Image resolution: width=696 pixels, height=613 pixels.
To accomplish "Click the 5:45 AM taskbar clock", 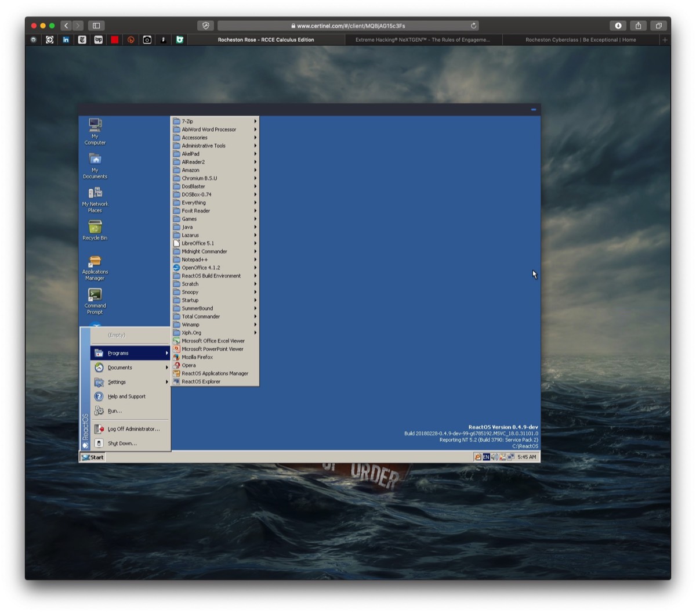I will point(527,457).
